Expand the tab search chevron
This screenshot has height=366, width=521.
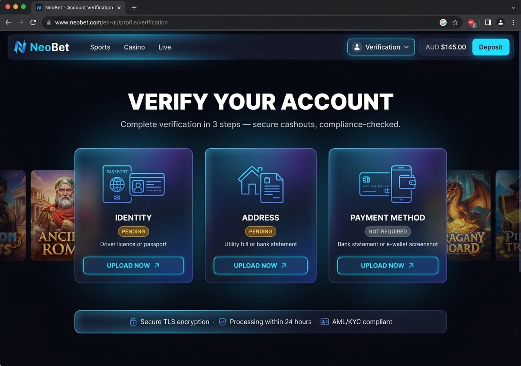[513, 7]
